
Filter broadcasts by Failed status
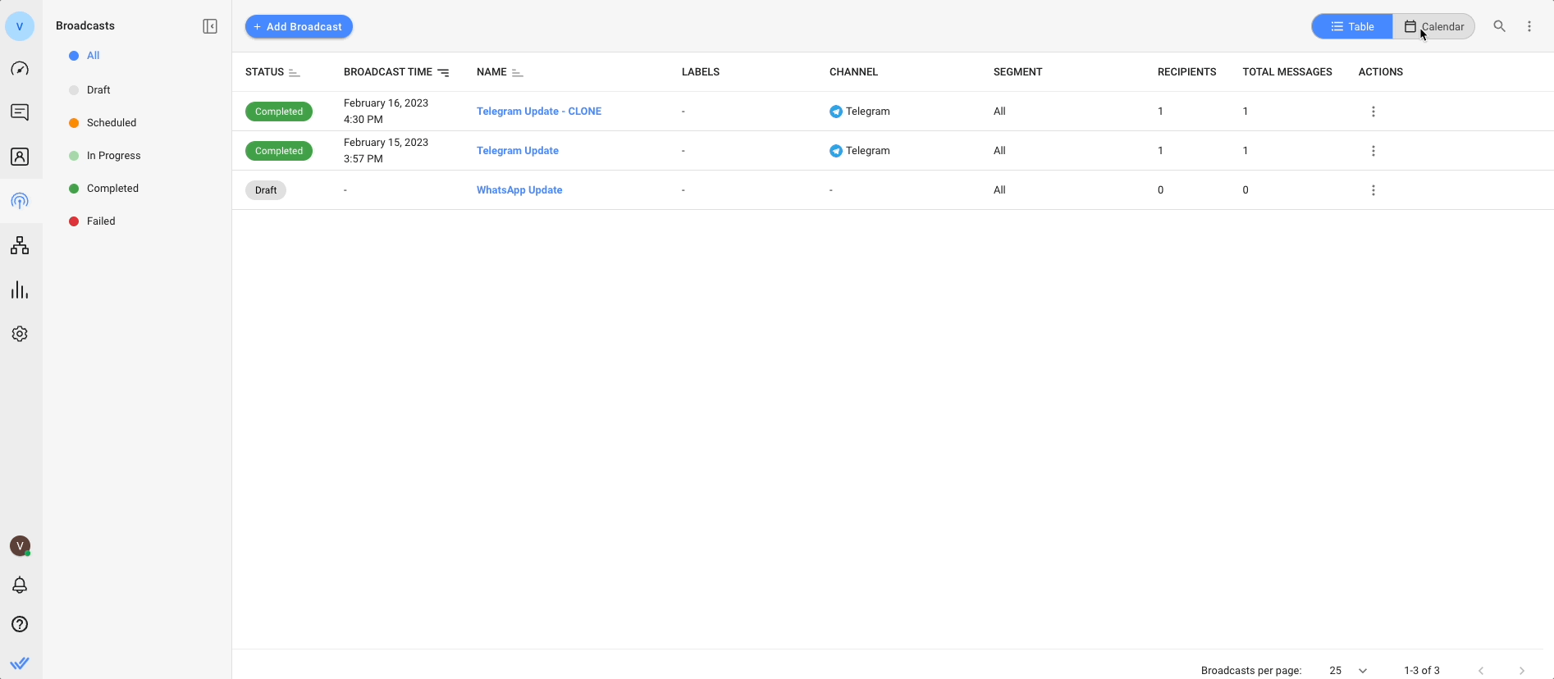[x=101, y=221]
